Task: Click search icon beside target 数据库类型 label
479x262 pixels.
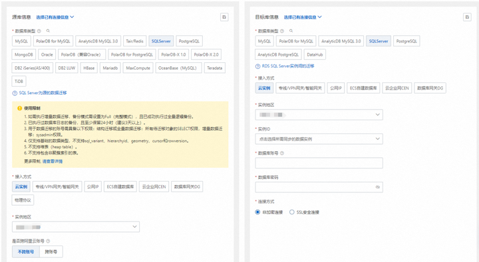Action: tap(291, 31)
